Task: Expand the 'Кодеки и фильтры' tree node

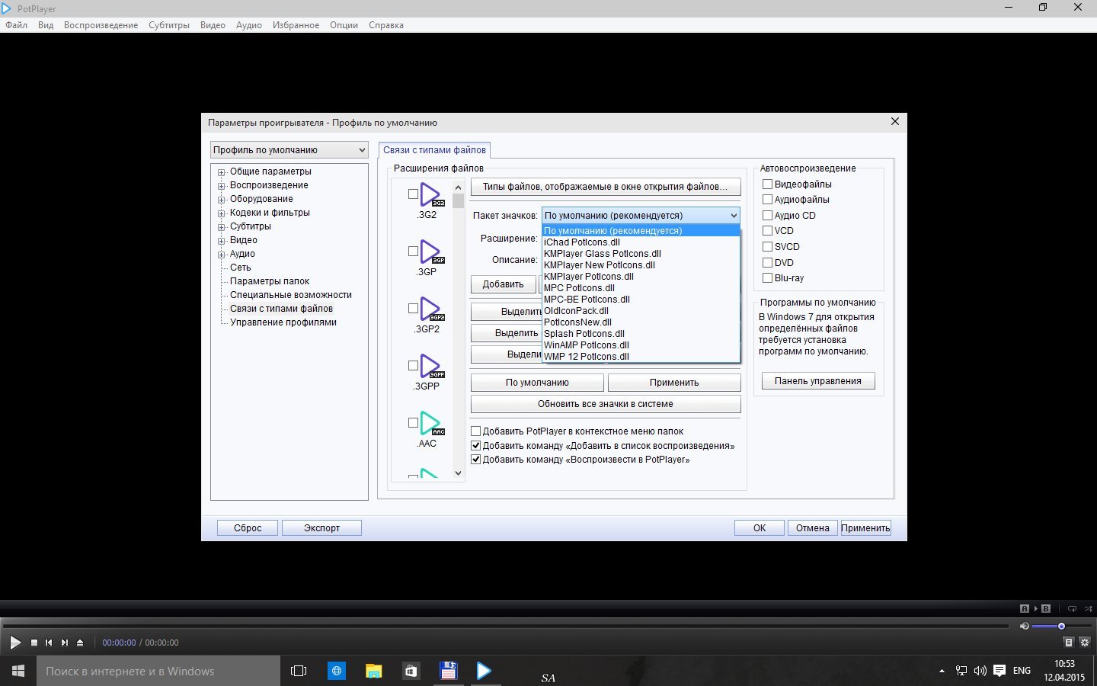Action: pyautogui.click(x=222, y=213)
